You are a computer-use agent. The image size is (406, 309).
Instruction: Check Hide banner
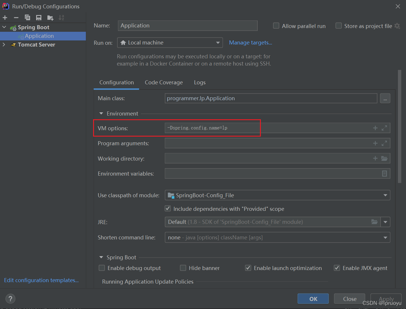click(183, 268)
